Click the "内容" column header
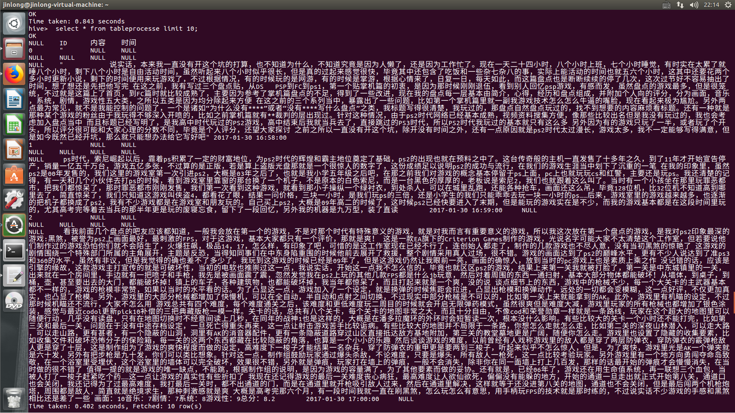The height and width of the screenshot is (413, 735). 98,43
